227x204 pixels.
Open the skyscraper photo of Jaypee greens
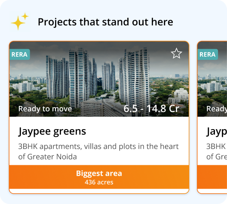coord(99,79)
